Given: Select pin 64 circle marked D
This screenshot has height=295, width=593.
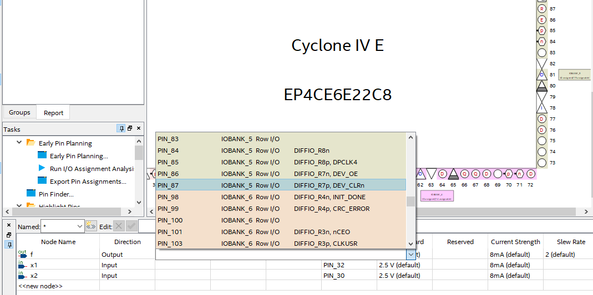Looking at the screenshot, I should (442, 174).
